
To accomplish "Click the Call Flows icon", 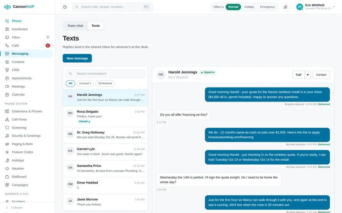I will pos(7,119).
